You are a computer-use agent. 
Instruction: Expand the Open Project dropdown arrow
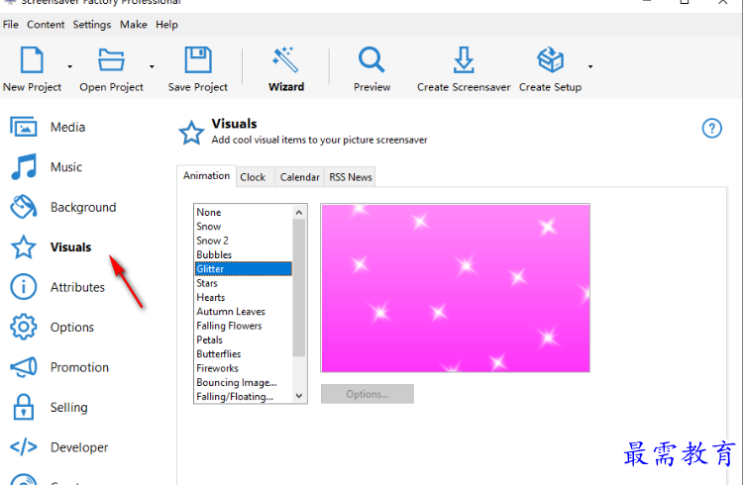click(152, 67)
